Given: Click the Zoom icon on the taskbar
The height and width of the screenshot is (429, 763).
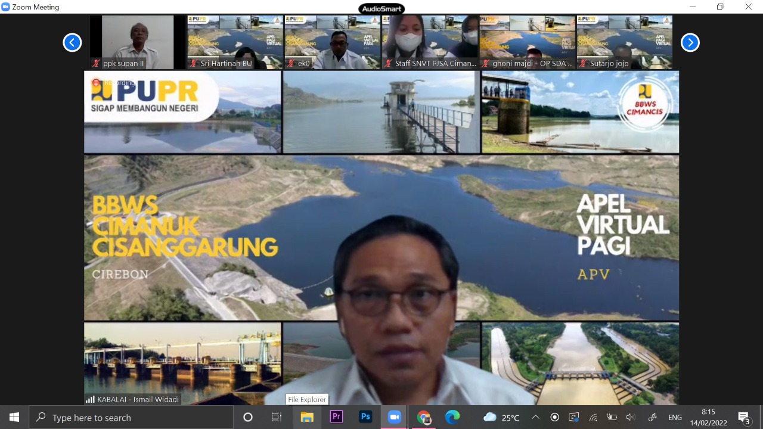Looking at the screenshot, I should pos(395,417).
